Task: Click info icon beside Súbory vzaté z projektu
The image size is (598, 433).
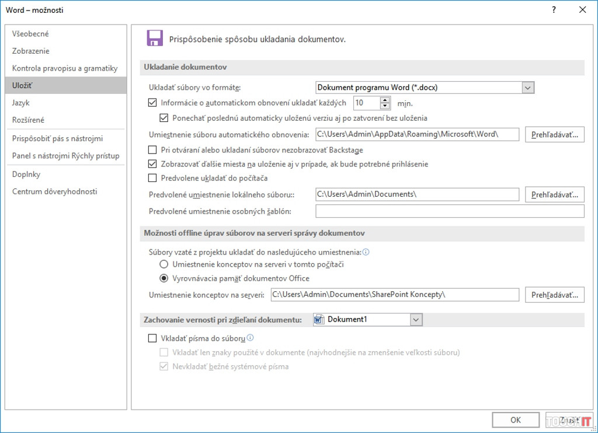Action: 366,253
